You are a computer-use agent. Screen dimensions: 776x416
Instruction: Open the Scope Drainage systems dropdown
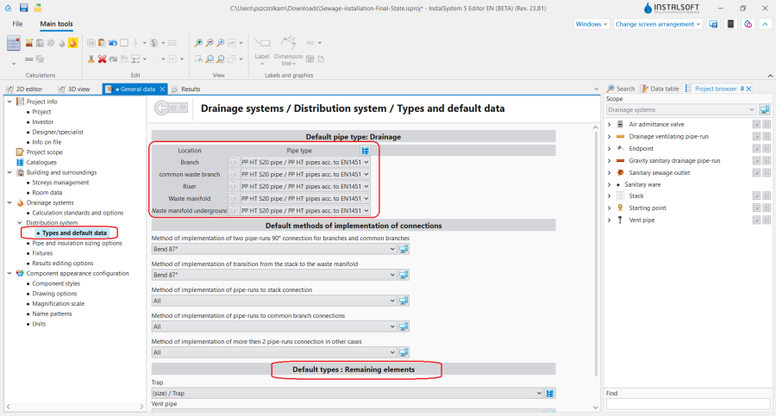(x=681, y=109)
